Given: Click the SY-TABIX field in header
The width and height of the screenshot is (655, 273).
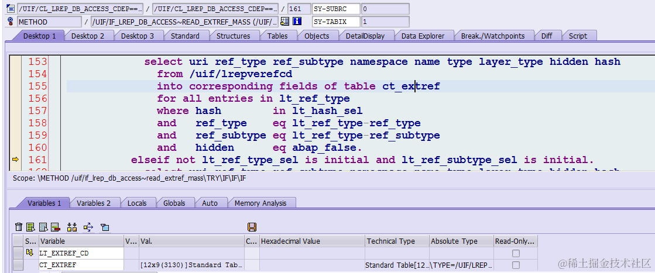Looking at the screenshot, I should pos(336,22).
